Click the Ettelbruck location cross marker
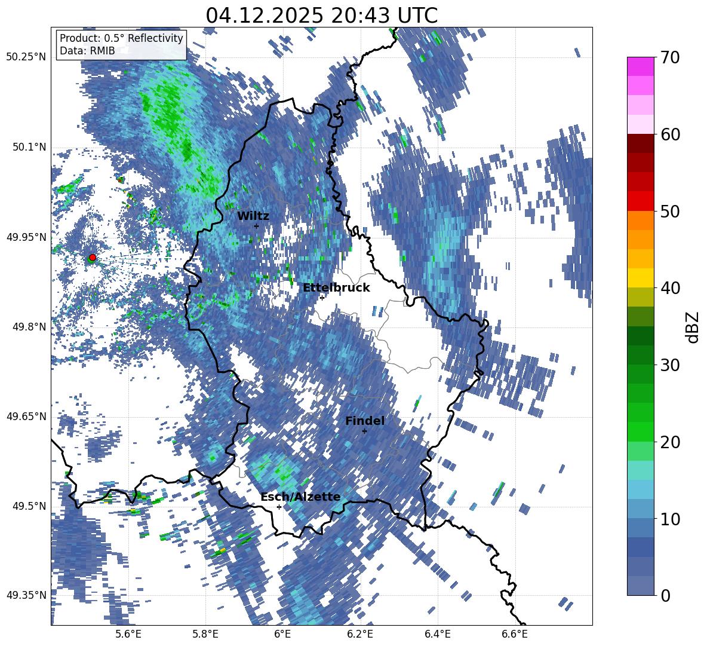 click(x=322, y=298)
